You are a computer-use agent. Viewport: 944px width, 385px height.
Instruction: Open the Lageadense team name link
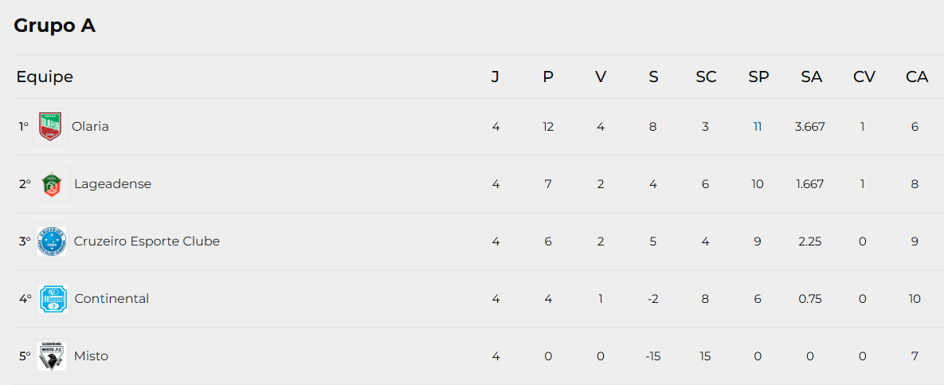[112, 184]
